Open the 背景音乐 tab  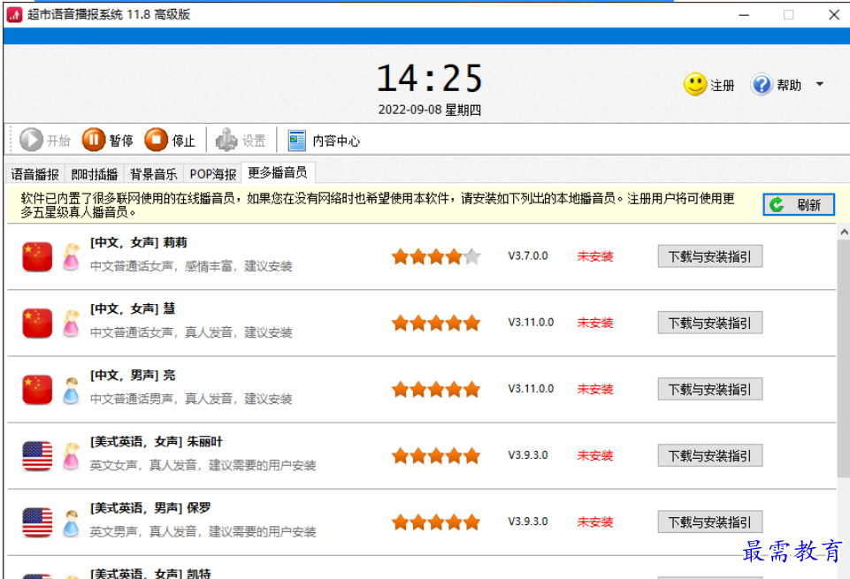[154, 174]
